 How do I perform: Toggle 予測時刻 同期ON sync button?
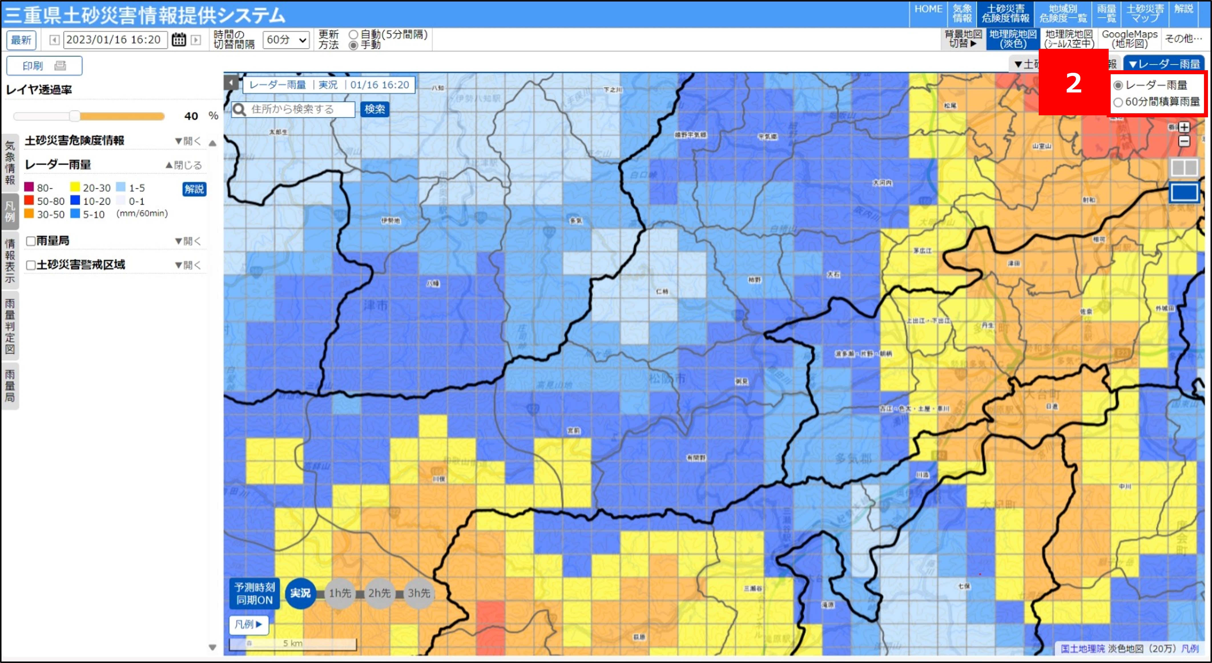coord(255,593)
